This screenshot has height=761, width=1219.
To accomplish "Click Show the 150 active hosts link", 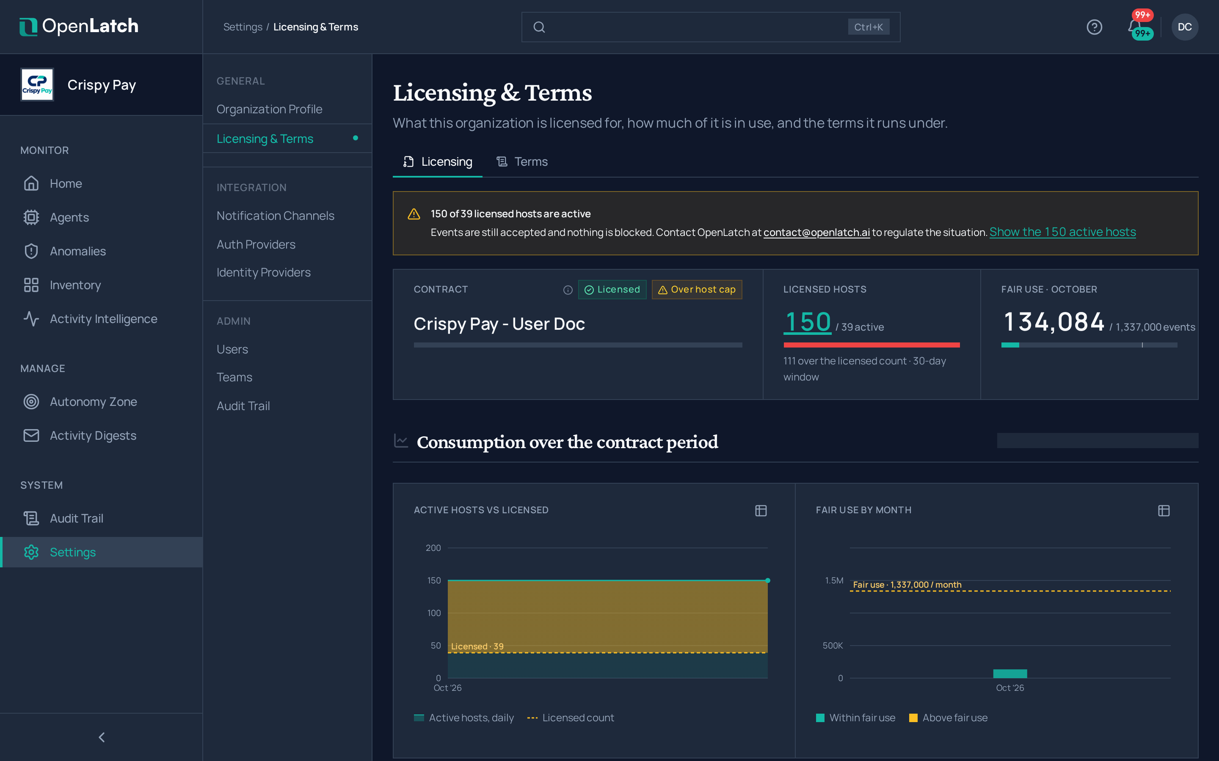I will coord(1062,232).
